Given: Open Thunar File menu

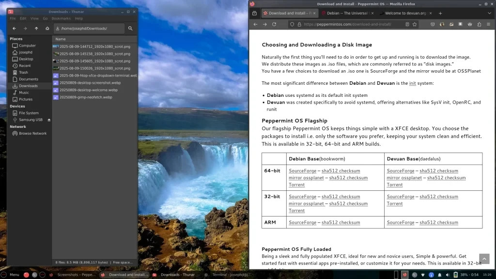Looking at the screenshot, I should point(13,19).
